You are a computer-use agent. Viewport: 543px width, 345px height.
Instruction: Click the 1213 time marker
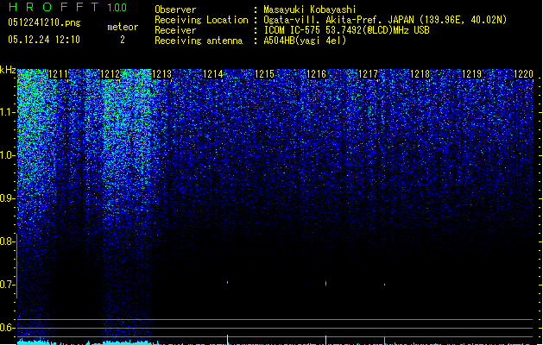tap(161, 74)
